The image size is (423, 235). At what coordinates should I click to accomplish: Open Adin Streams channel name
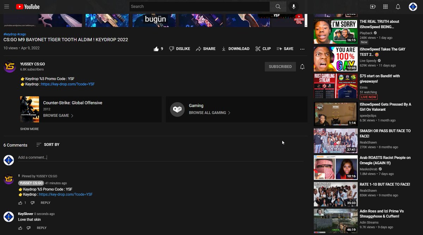[369, 223]
